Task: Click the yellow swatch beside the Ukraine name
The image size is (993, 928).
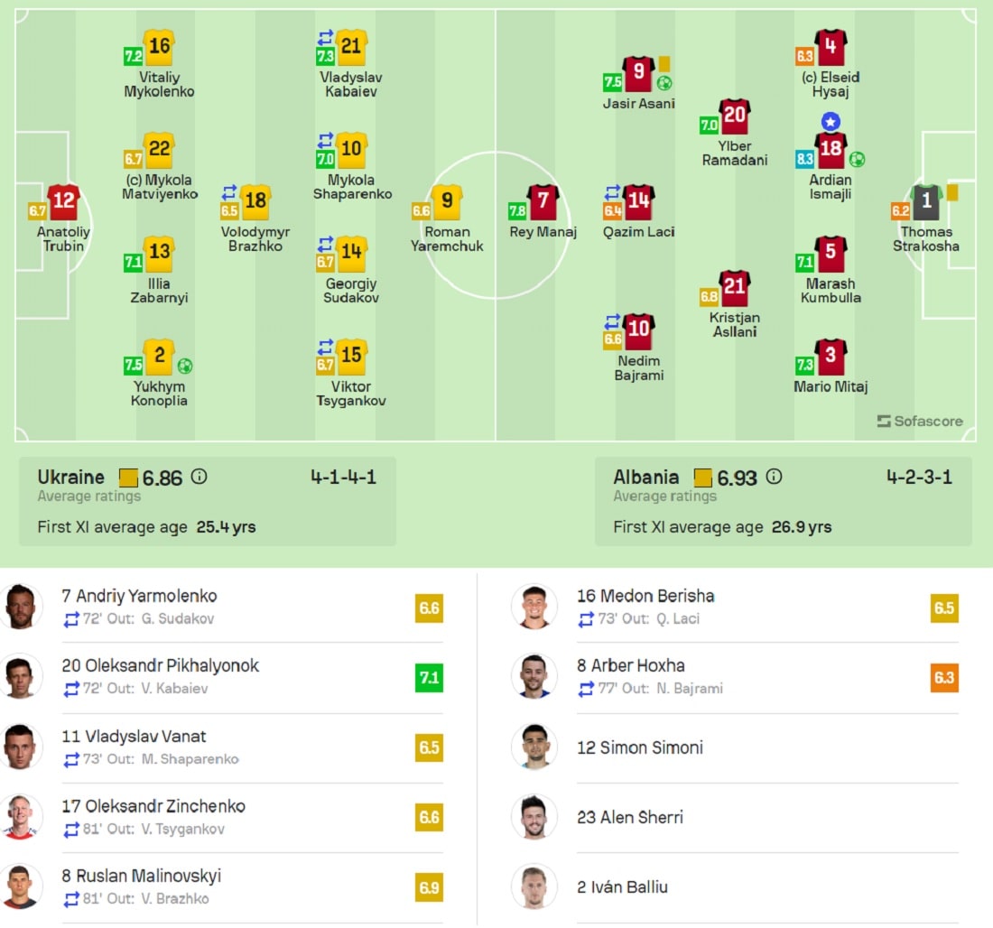Action: coord(128,478)
